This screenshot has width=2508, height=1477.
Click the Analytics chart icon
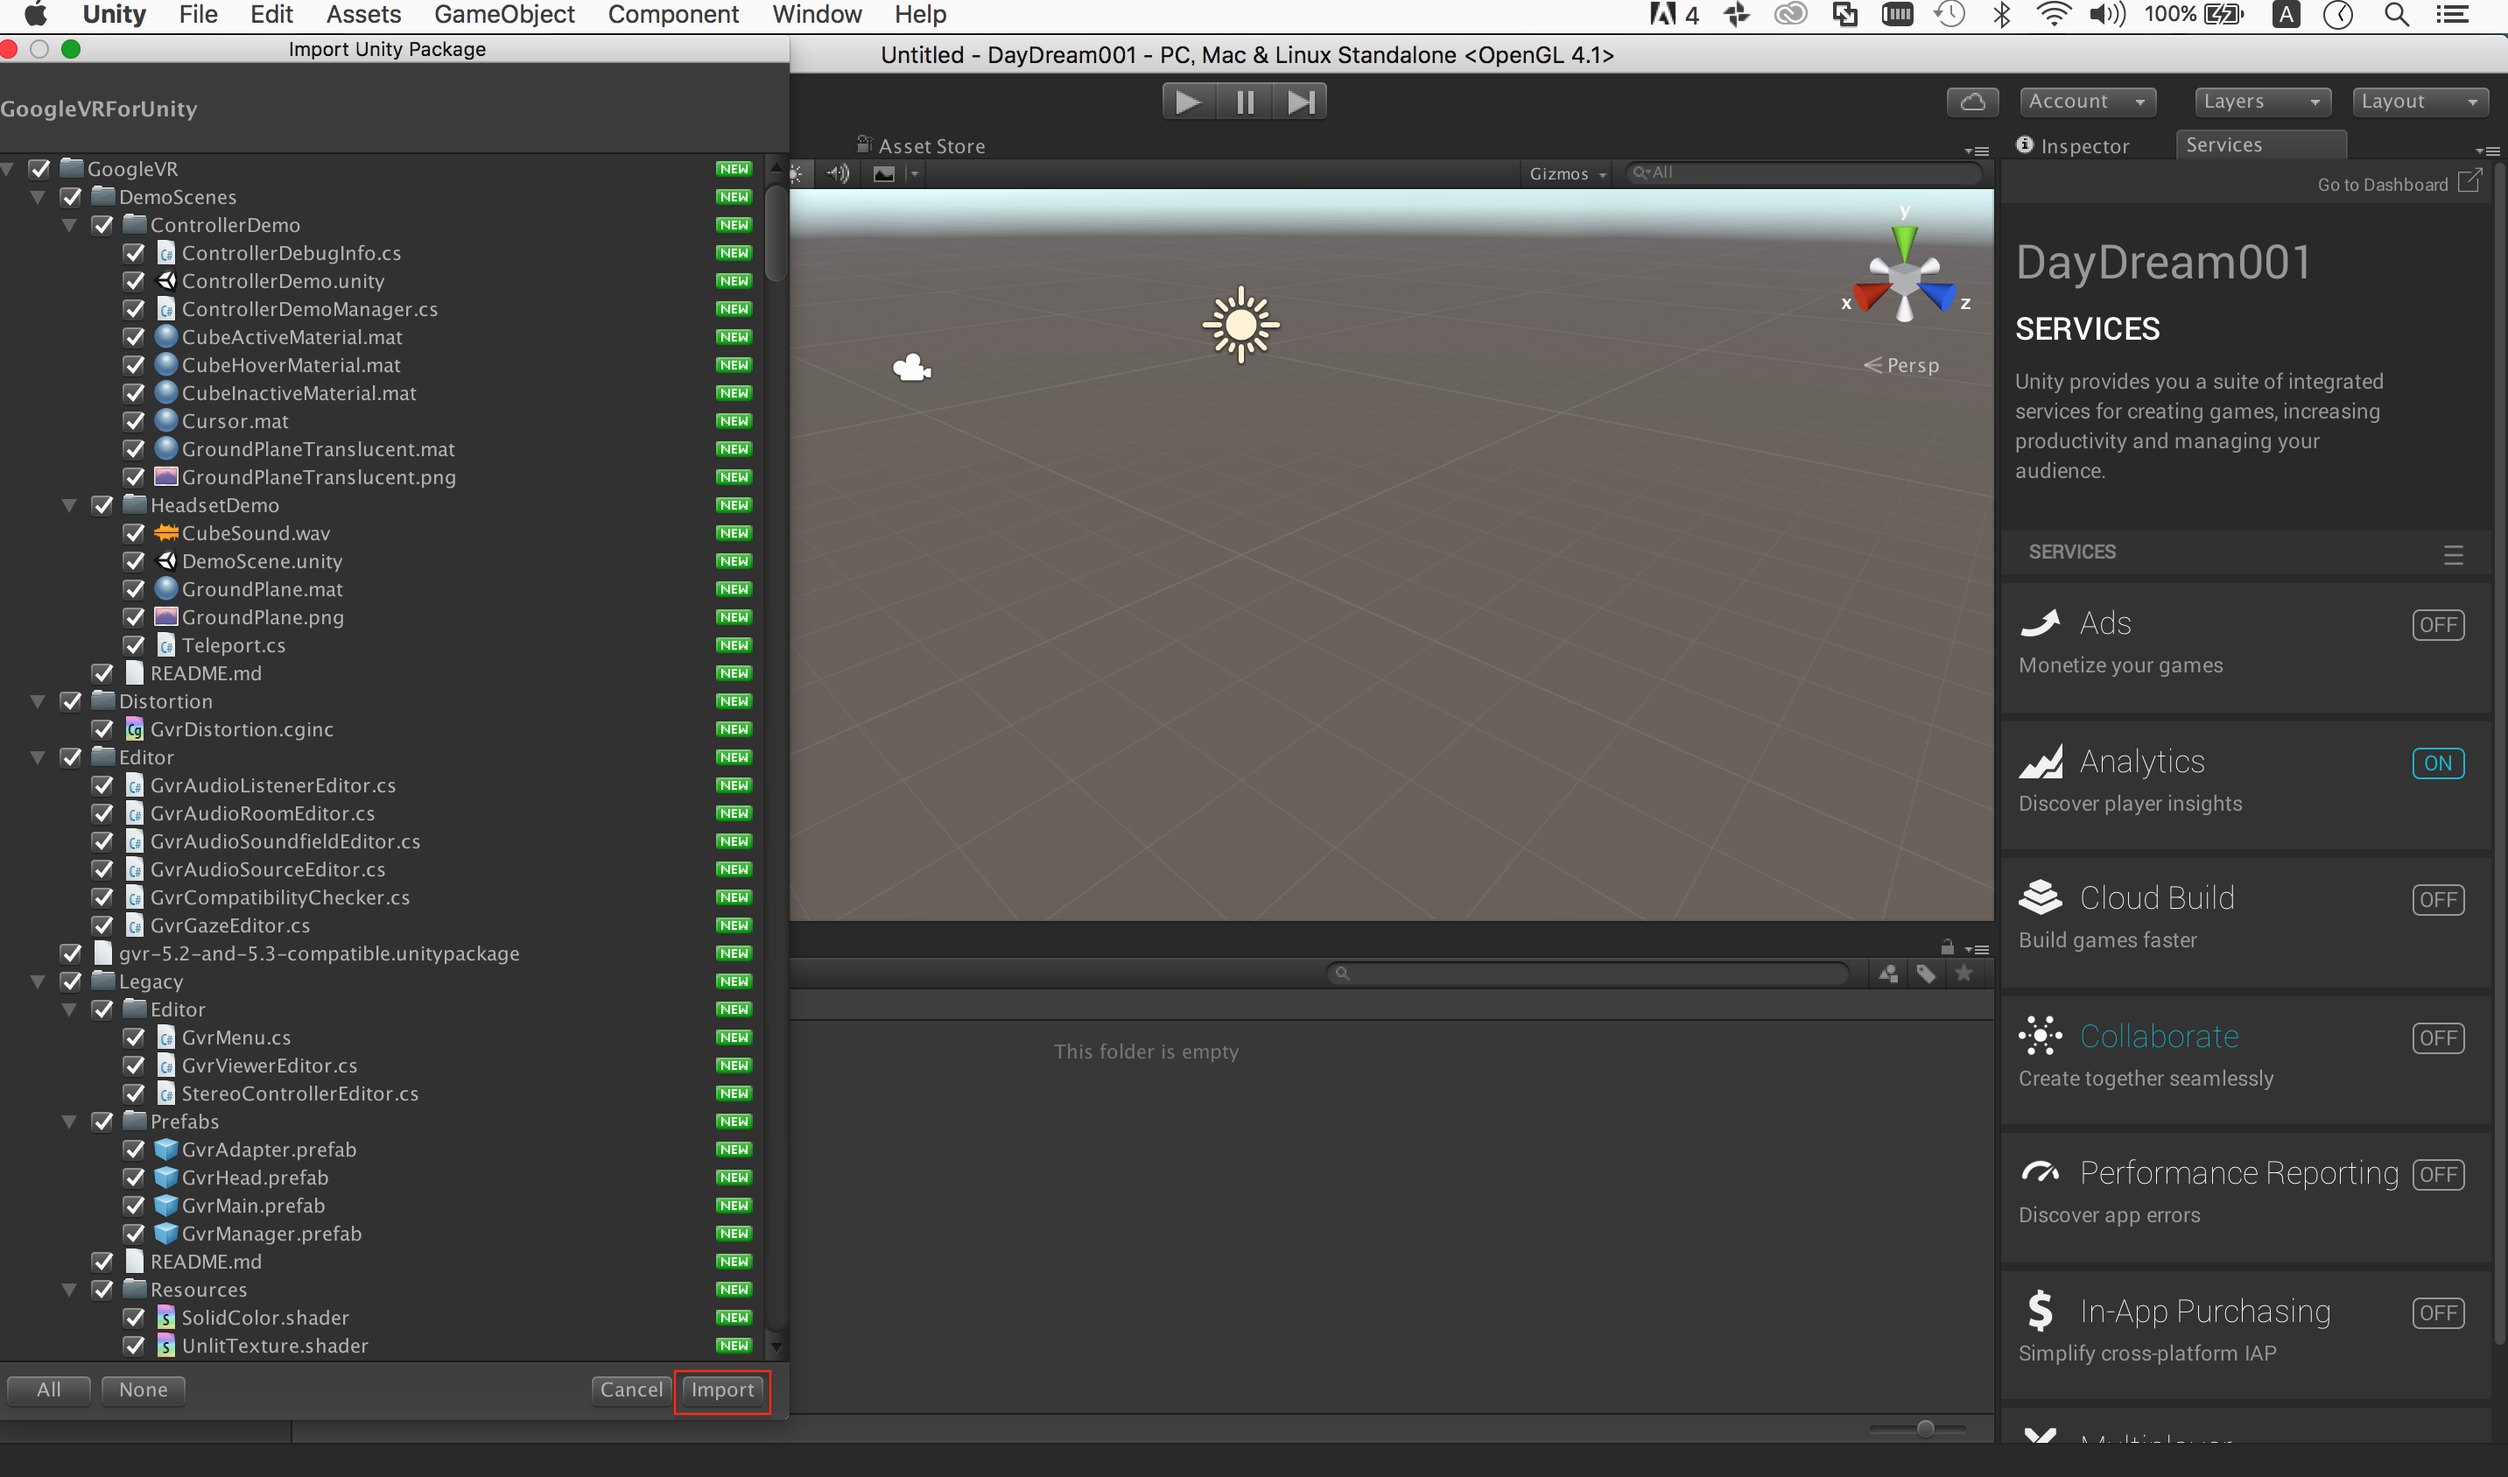(2041, 762)
